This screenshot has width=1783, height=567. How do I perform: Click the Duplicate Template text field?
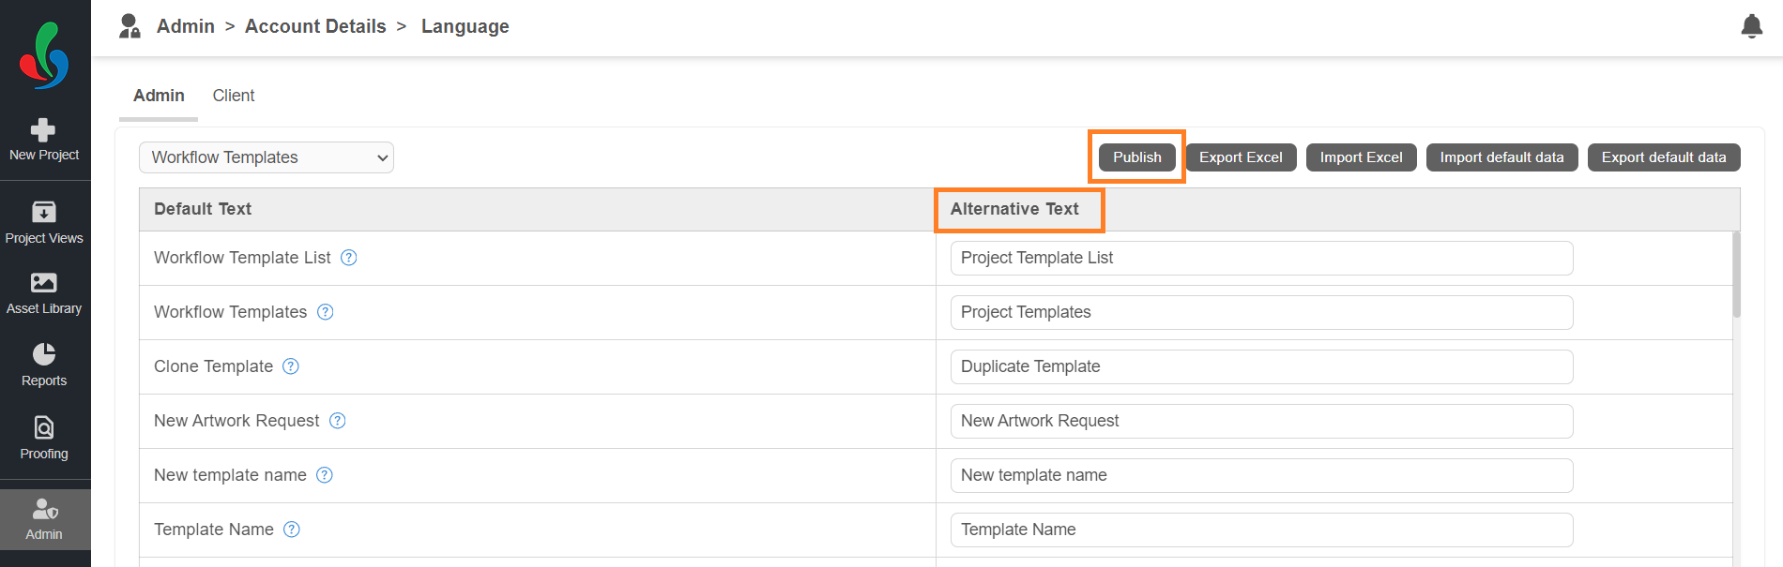pos(1261,366)
